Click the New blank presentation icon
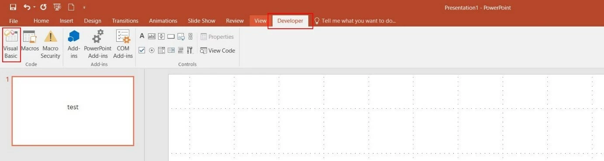Screen dimensions: 604x161 [71, 7]
